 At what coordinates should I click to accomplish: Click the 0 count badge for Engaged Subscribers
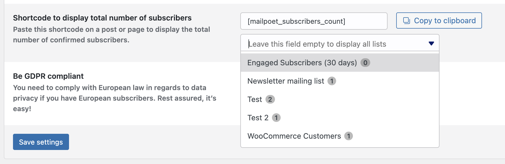[365, 63]
